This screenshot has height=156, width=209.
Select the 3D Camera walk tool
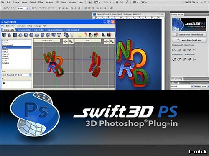[189, 59]
